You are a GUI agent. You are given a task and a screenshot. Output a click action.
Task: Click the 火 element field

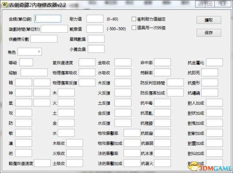click(66, 103)
